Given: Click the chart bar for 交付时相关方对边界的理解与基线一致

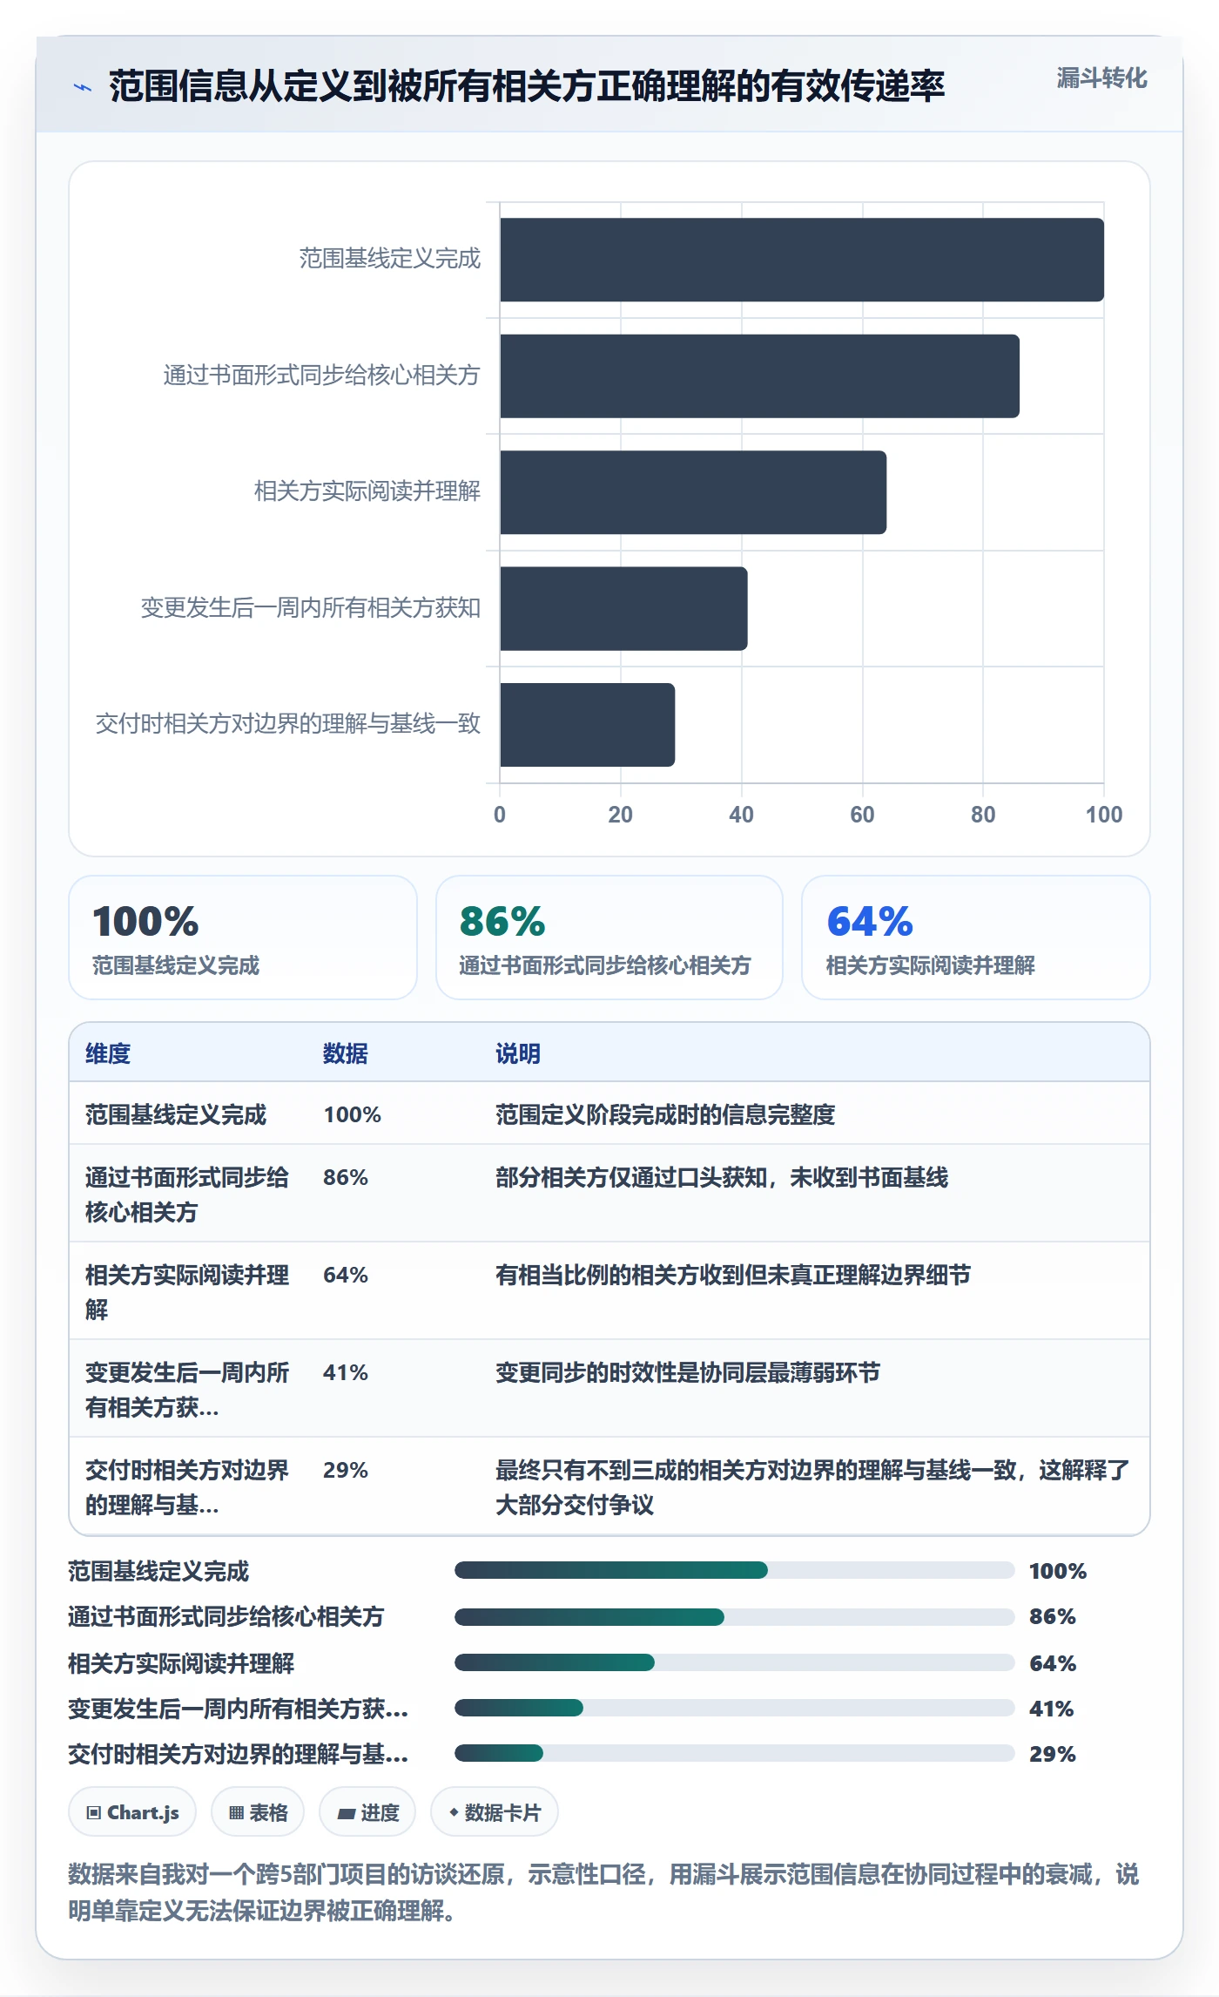Looking at the screenshot, I should [587, 725].
